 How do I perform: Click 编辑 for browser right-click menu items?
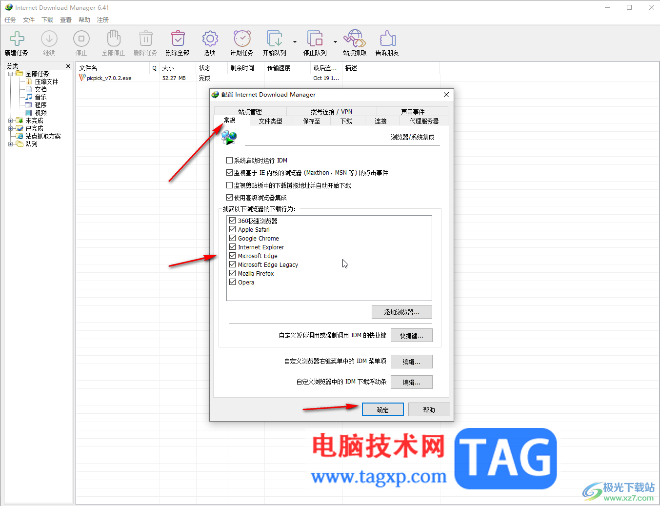tap(412, 362)
